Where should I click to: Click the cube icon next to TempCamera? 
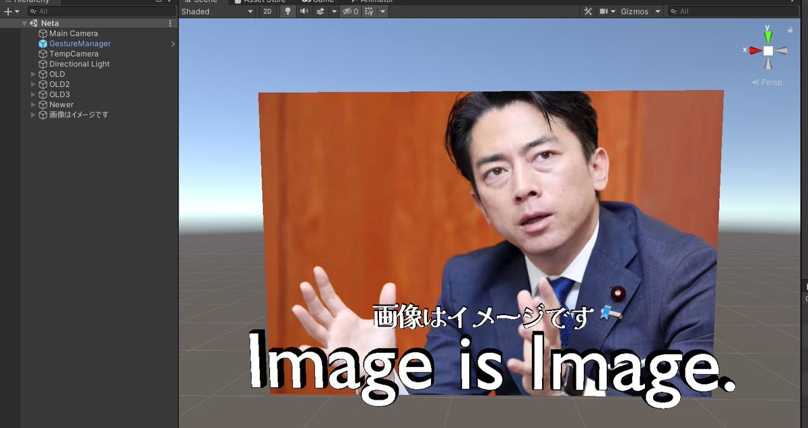pyautogui.click(x=43, y=54)
